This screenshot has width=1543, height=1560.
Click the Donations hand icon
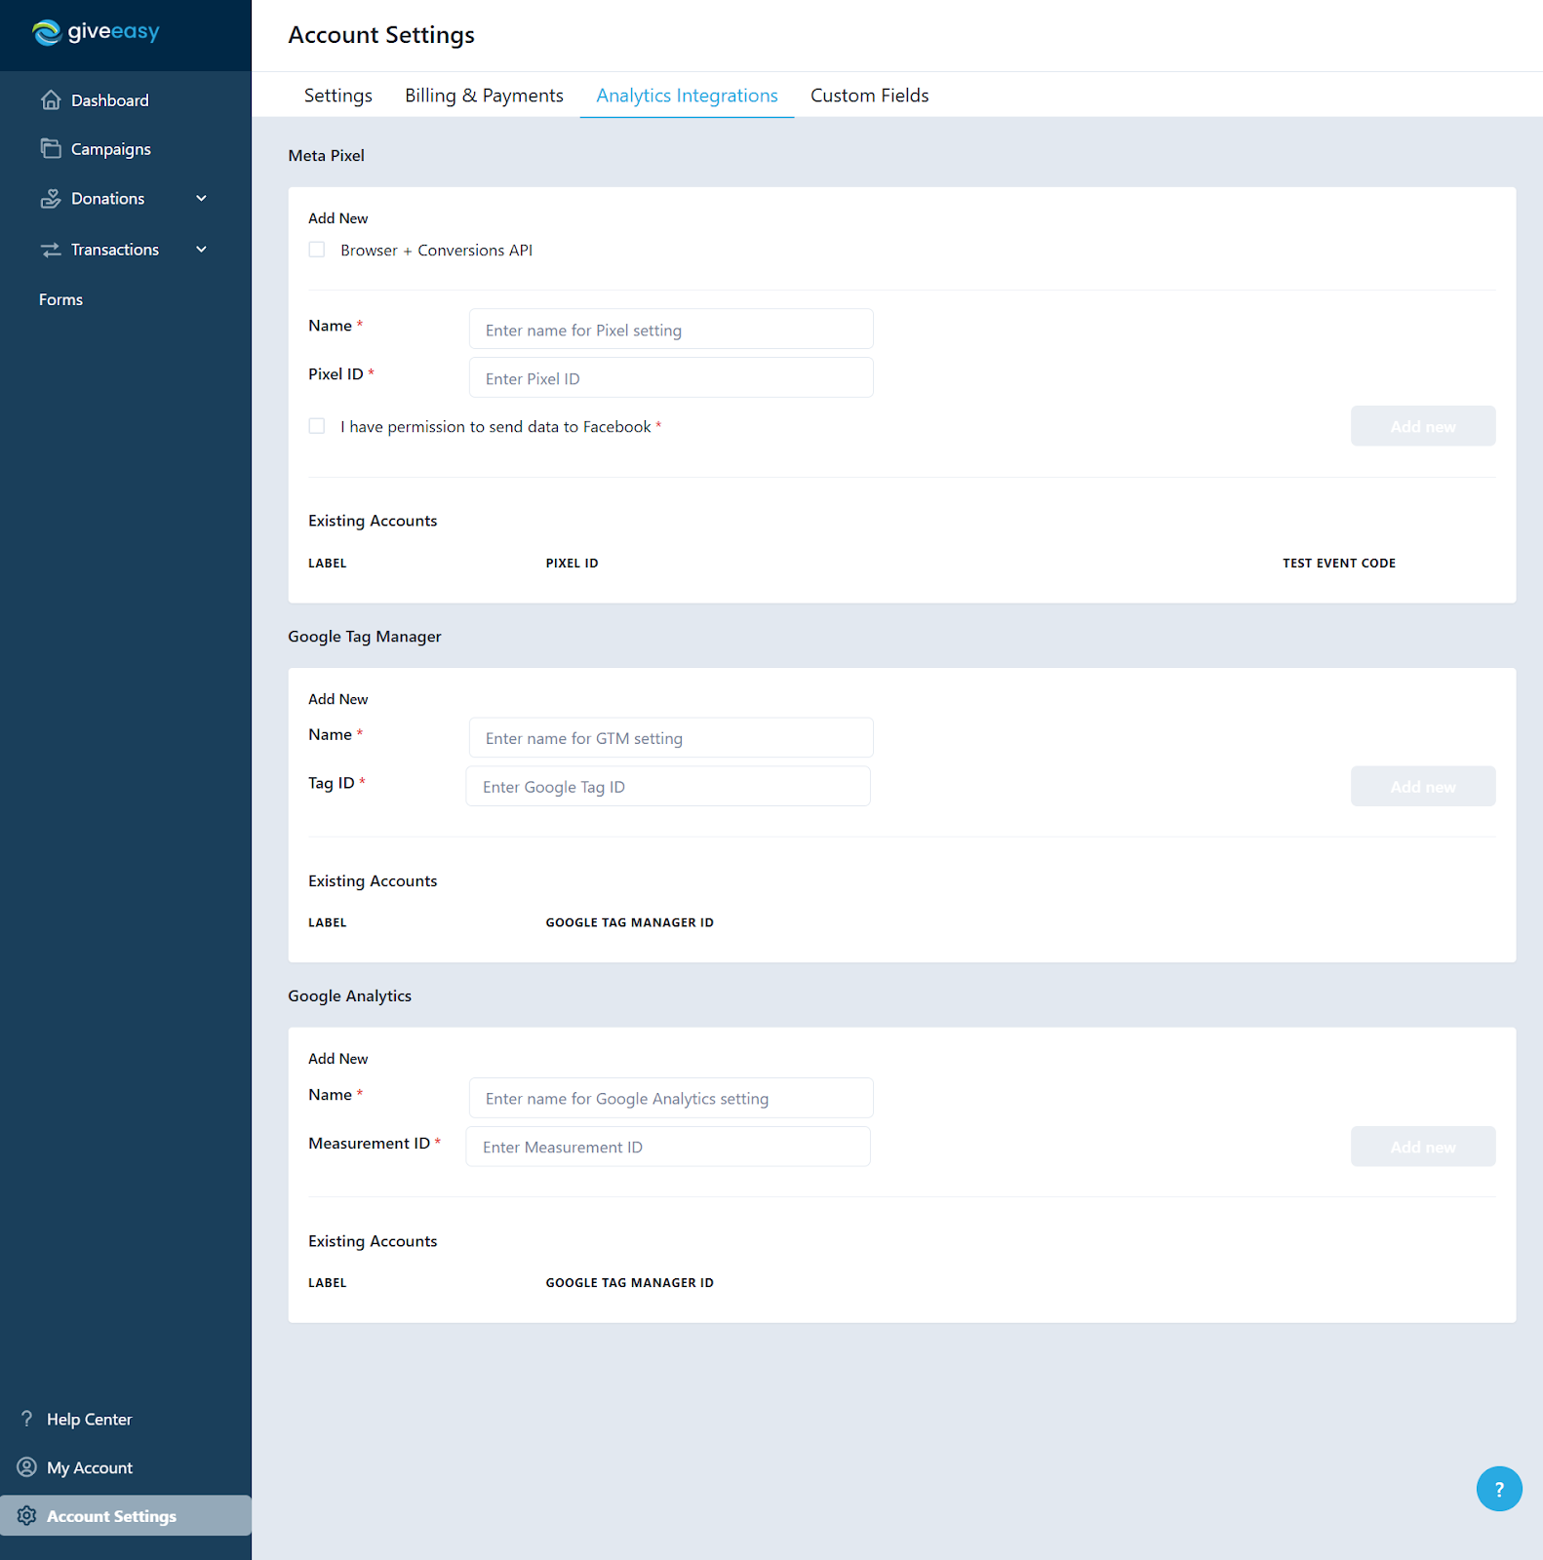click(51, 198)
